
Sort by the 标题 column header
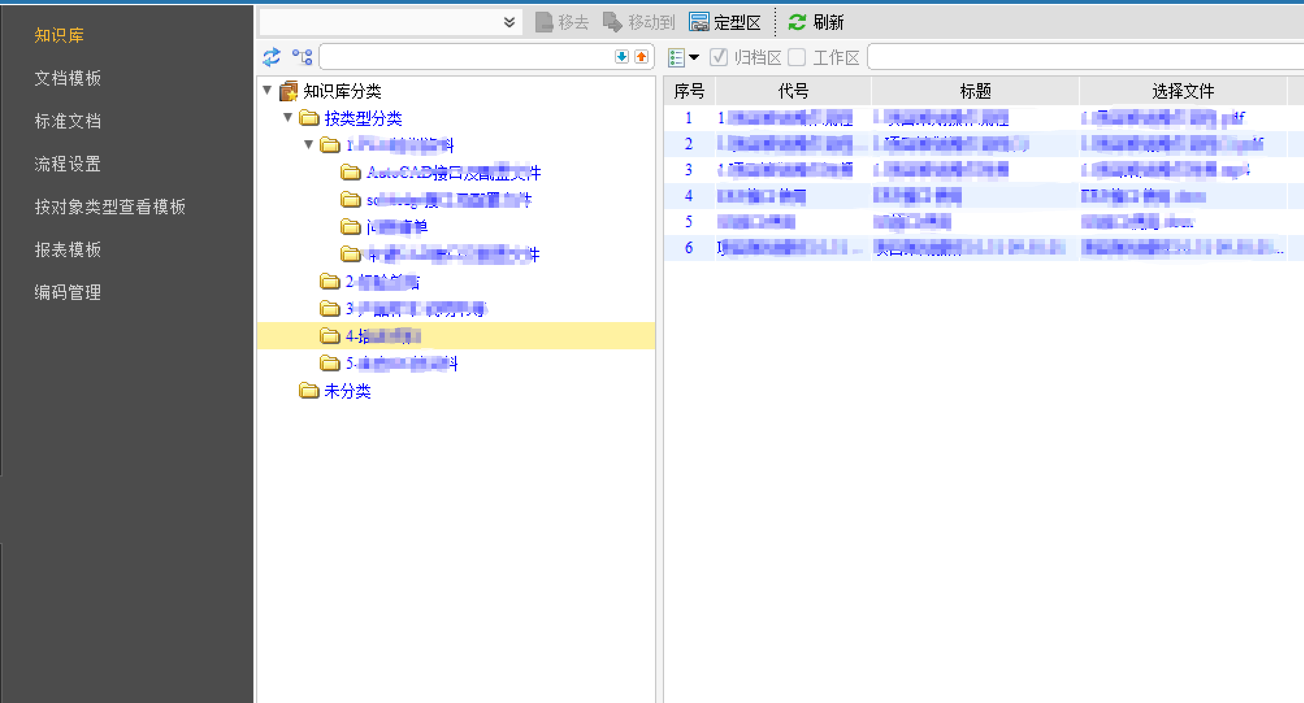[974, 91]
